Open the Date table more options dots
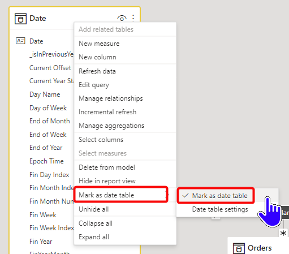Viewport: 289px width, 254px height. (x=133, y=18)
